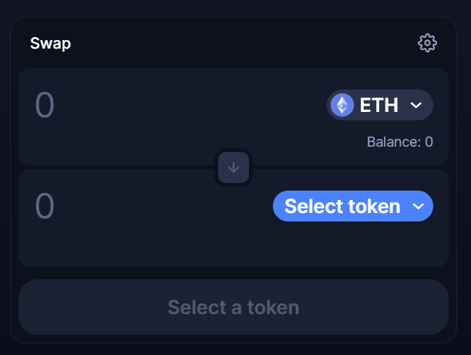Screen dimensions: 471x355
Task: Click the 'Select token' label text
Action: pyautogui.click(x=342, y=206)
